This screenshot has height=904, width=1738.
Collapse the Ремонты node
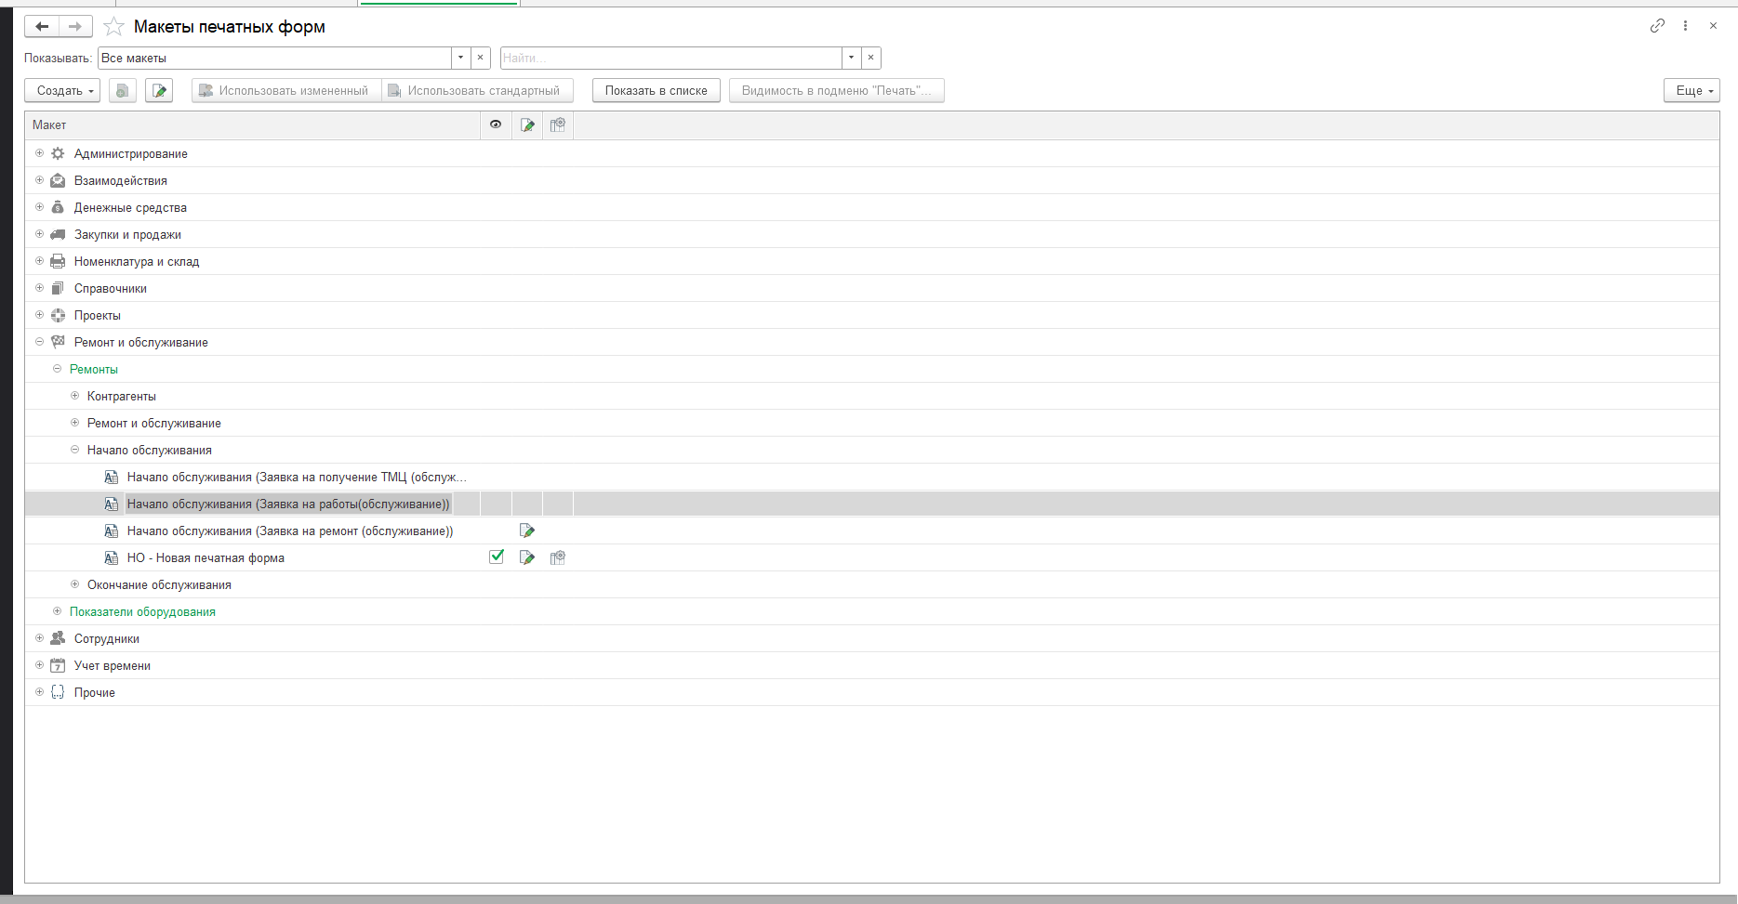tap(57, 369)
